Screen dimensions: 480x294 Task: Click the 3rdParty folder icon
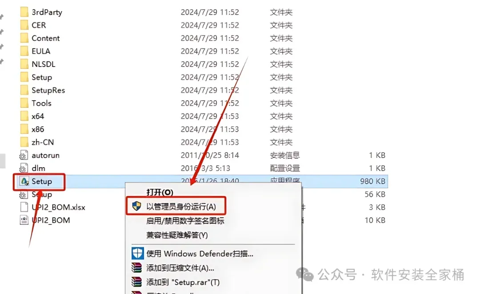[x=24, y=12]
